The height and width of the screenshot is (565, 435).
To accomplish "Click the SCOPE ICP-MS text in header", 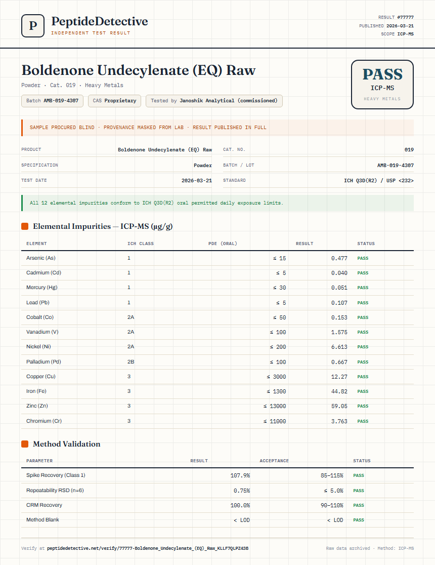I will coord(397,34).
